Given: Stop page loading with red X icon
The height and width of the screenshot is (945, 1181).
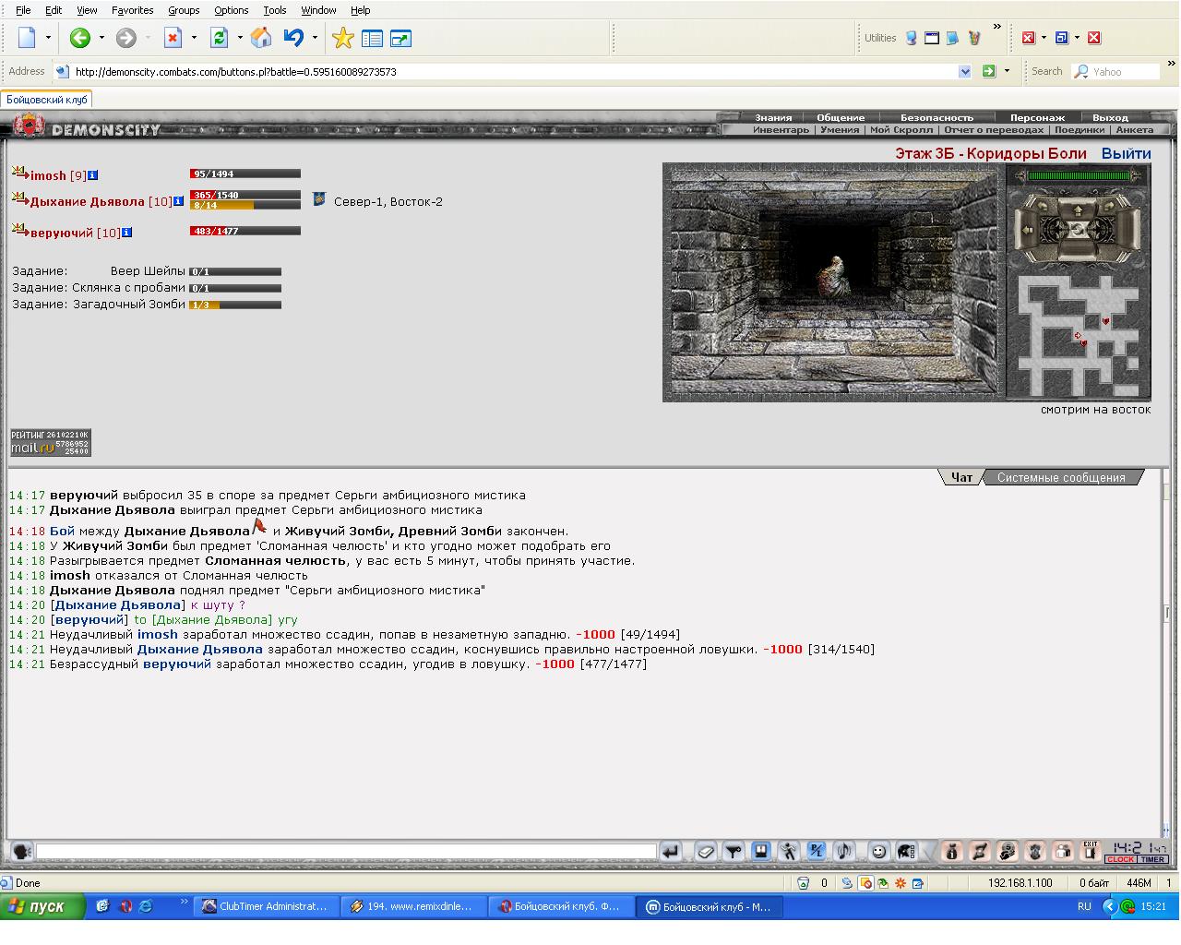Looking at the screenshot, I should [x=173, y=38].
